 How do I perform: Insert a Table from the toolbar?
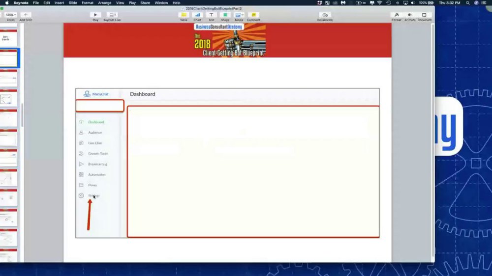tap(184, 15)
